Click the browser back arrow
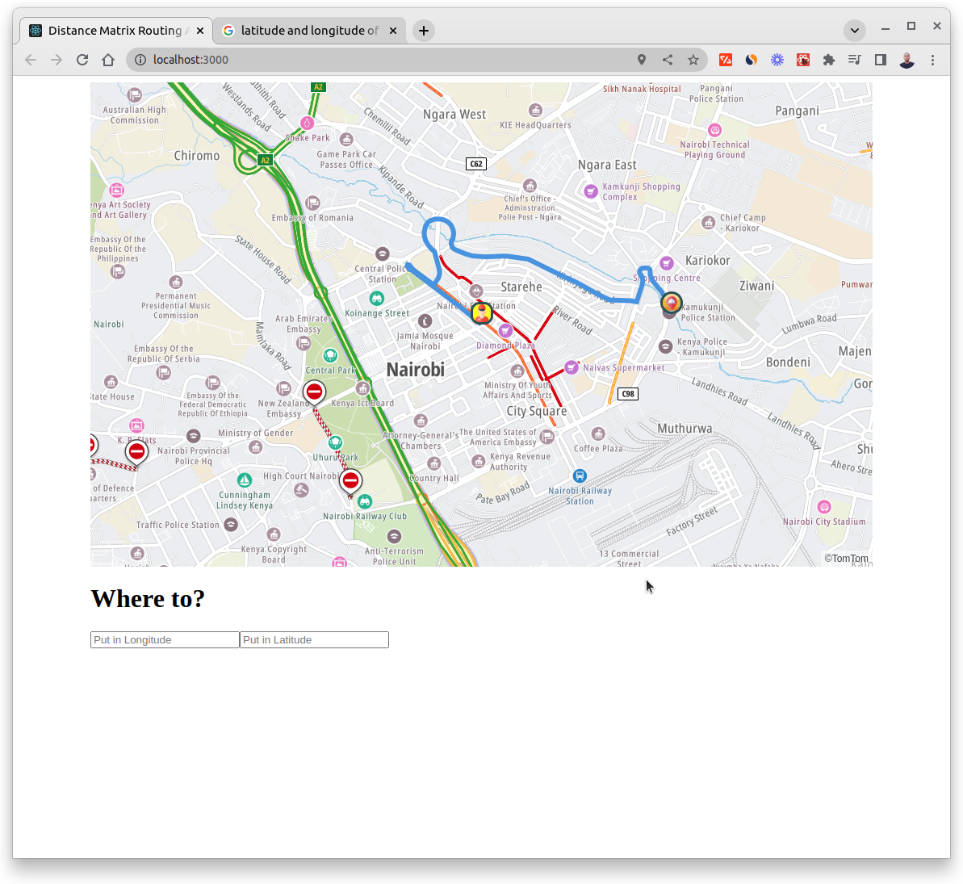 (31, 60)
